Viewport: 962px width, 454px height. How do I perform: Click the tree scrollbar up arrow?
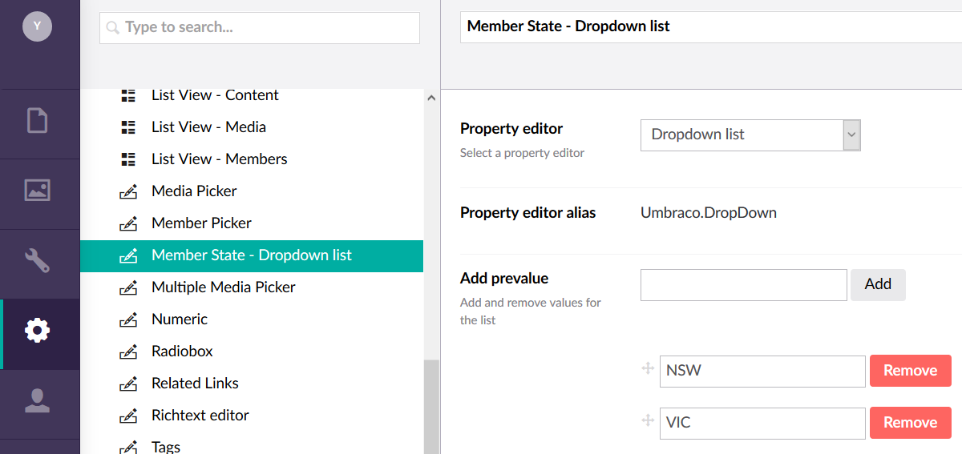[431, 98]
